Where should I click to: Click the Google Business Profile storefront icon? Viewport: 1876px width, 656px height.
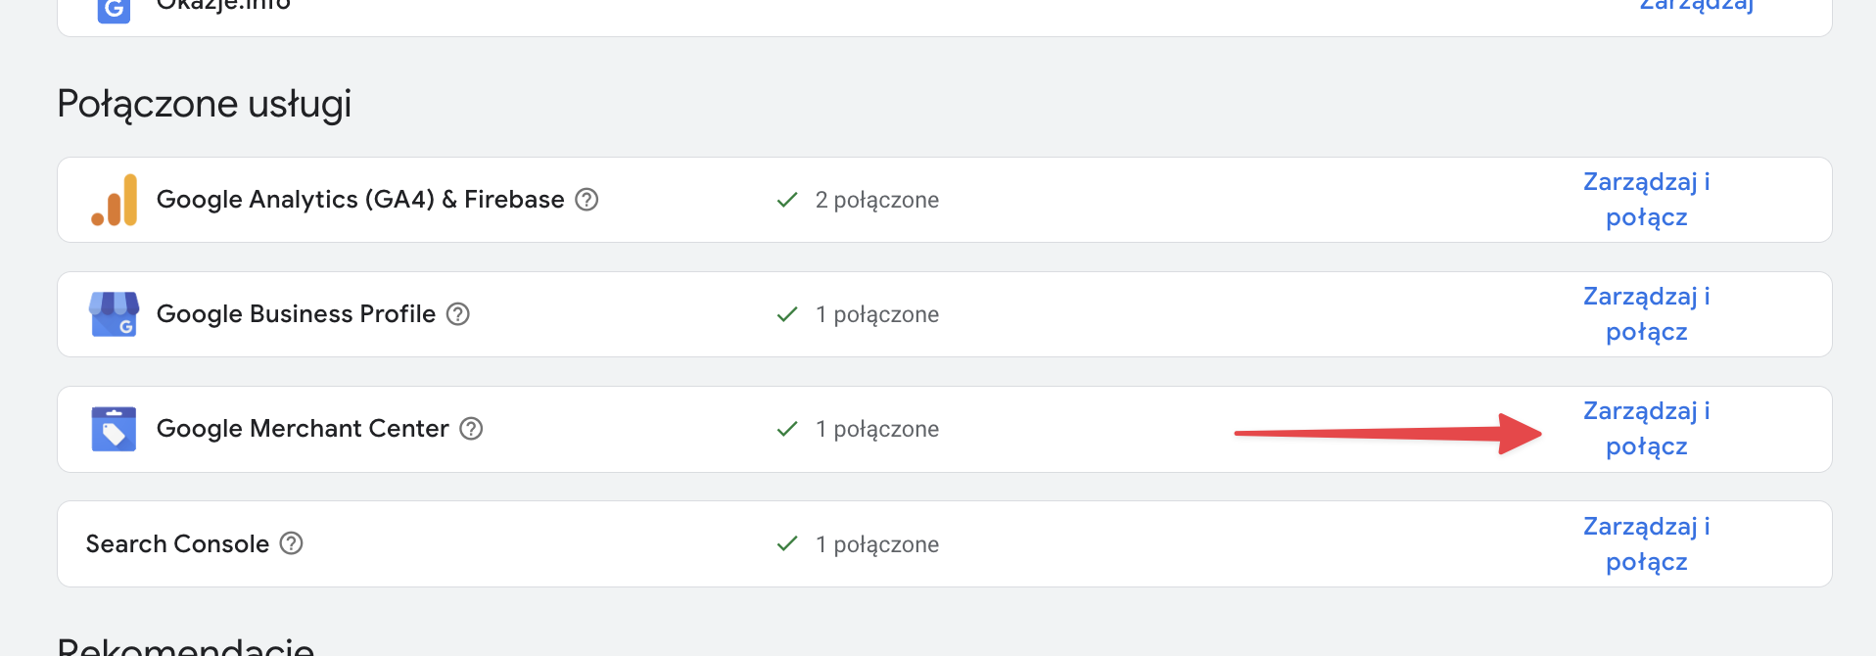click(114, 314)
